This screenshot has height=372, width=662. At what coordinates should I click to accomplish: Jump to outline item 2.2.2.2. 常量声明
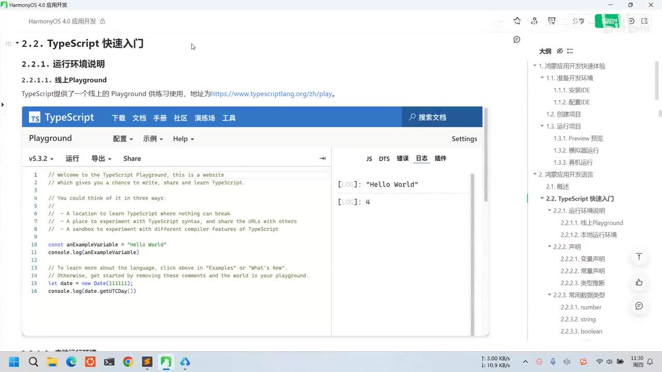point(583,271)
